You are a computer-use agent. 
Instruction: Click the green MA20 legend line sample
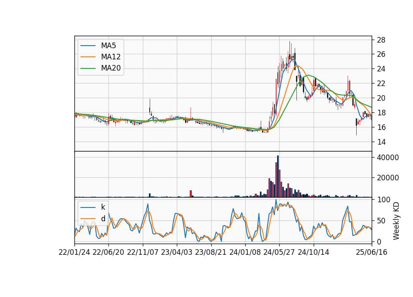pyautogui.click(x=88, y=68)
